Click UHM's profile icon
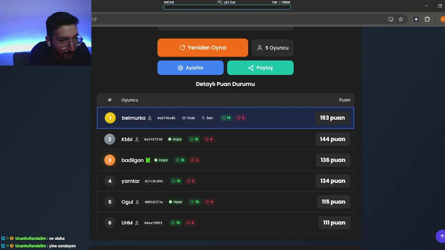 [x=137, y=223]
